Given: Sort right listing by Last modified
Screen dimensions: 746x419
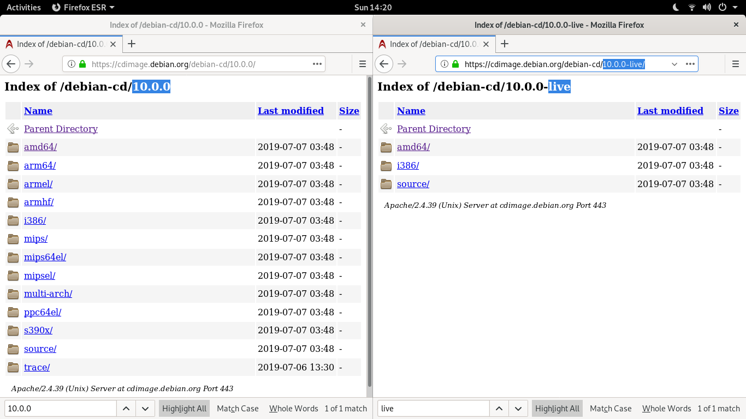Looking at the screenshot, I should 670,111.
